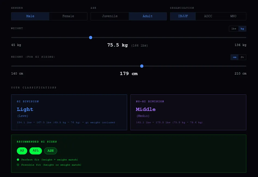Viewport: 258px width, 177px height.
Task: Select the Male gender option
Action: [30, 16]
